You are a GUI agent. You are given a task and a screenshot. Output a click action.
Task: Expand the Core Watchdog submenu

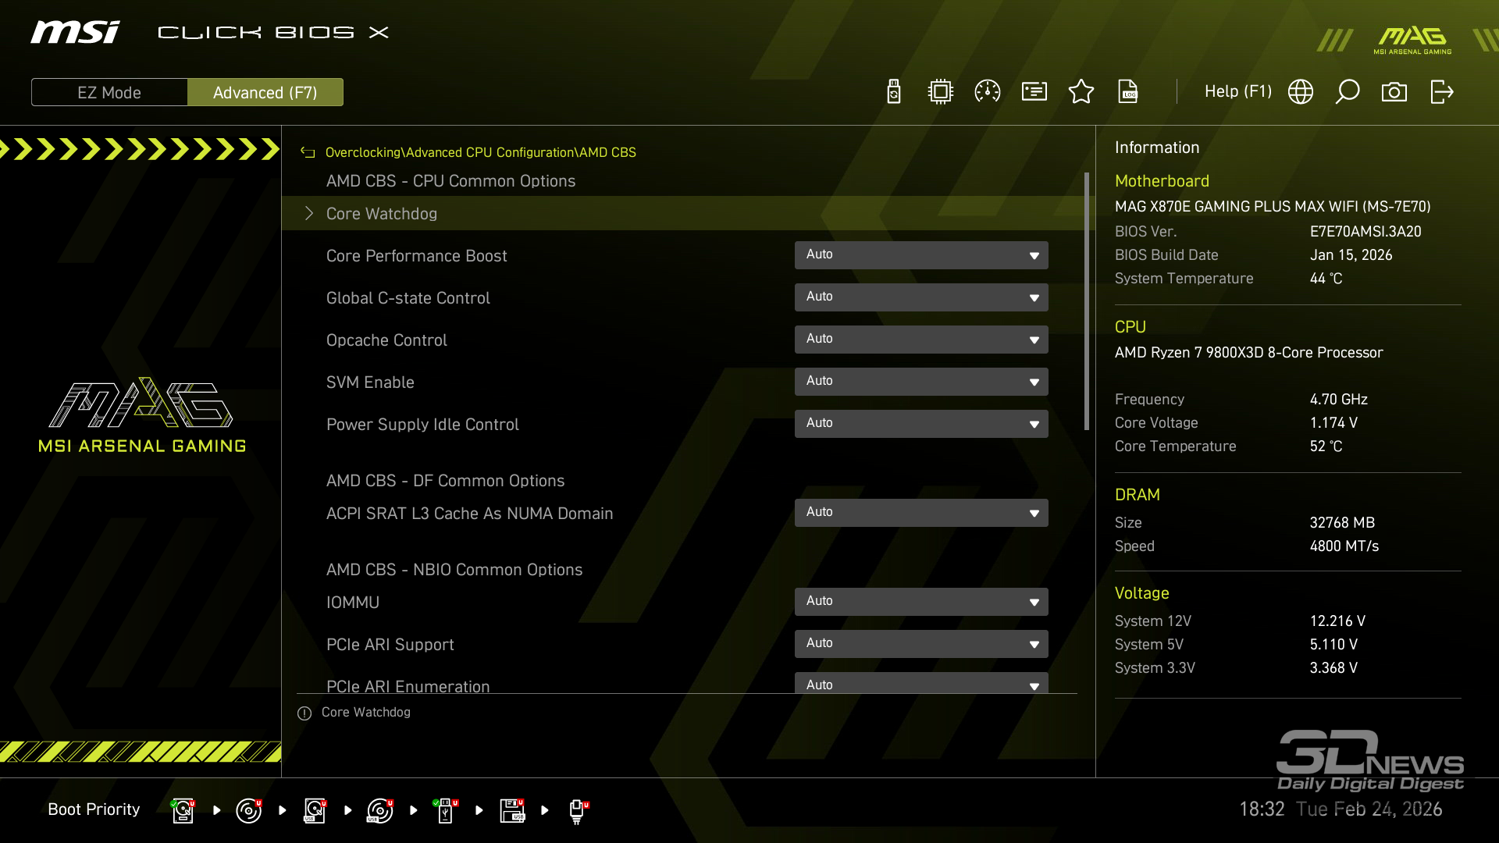382,214
